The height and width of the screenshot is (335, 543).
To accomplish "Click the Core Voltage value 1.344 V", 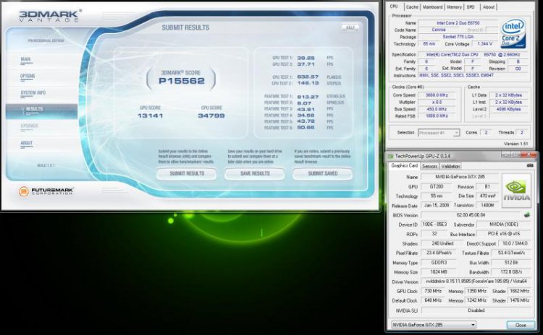I will (x=484, y=44).
